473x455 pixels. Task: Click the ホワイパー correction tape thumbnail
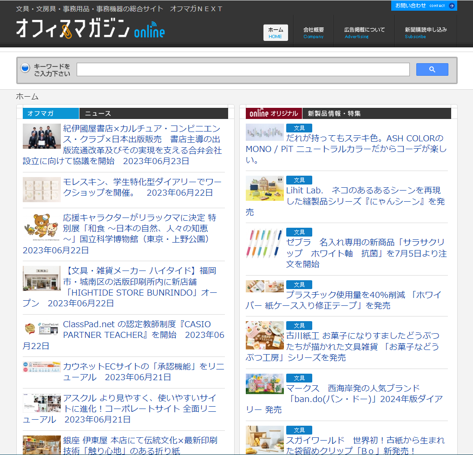coord(264,286)
